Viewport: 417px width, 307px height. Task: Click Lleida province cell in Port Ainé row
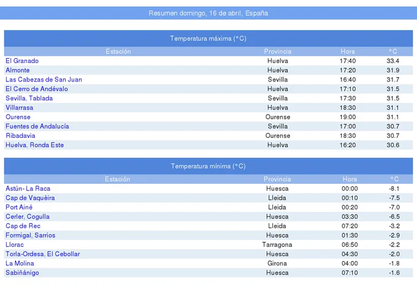tap(277, 207)
